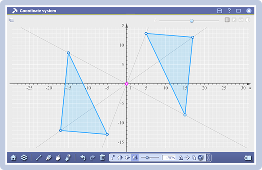Select the eraser tool
Screen dimensions: 262x170
point(48,157)
